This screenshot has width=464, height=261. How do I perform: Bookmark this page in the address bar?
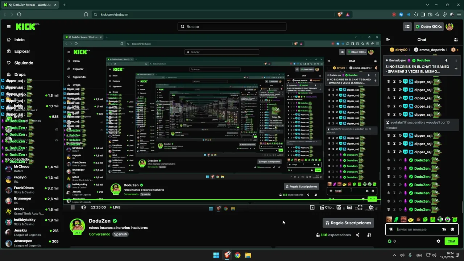(x=86, y=14)
